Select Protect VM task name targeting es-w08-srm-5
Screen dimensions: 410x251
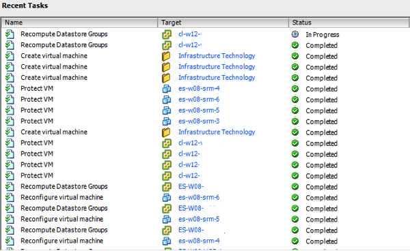coord(37,110)
